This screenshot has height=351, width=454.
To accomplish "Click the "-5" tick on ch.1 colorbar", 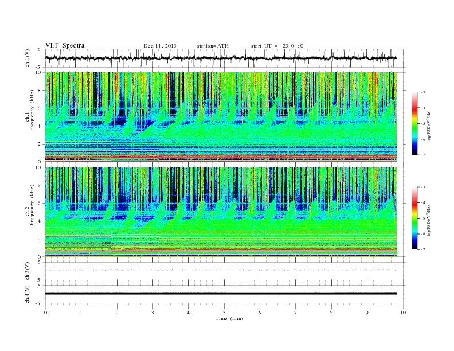I will pos(422,124).
